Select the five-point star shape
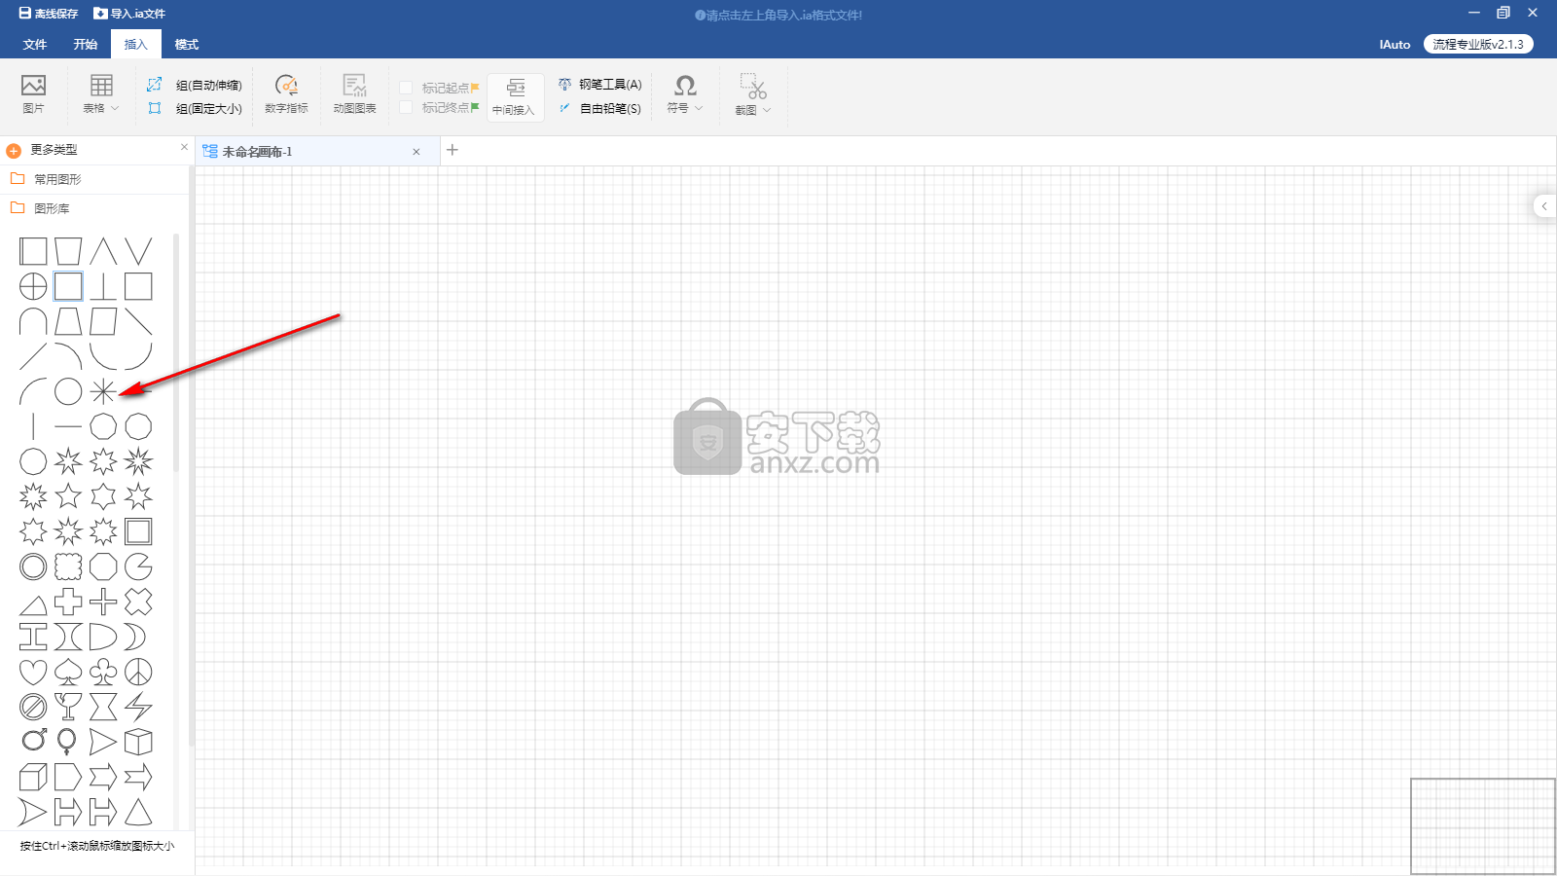 68,496
